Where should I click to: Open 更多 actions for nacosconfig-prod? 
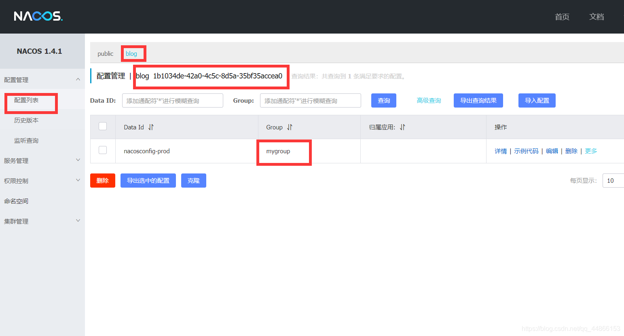coord(591,151)
